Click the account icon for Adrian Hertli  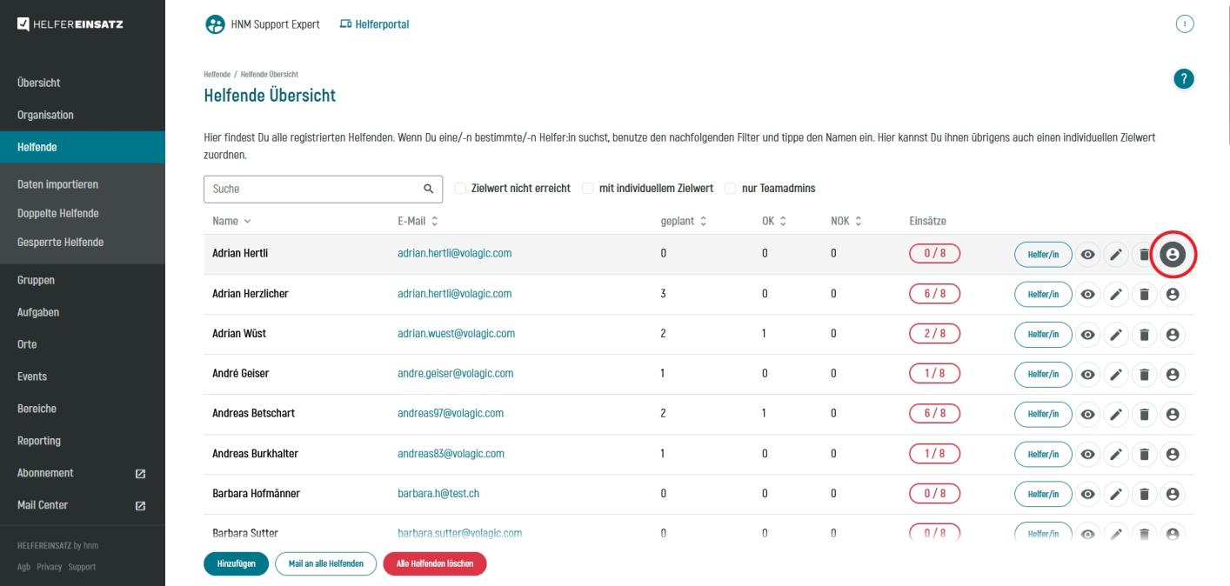click(1173, 255)
